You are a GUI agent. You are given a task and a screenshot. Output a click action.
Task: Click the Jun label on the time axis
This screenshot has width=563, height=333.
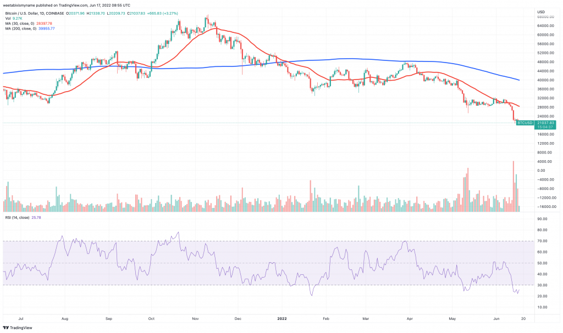click(496, 318)
